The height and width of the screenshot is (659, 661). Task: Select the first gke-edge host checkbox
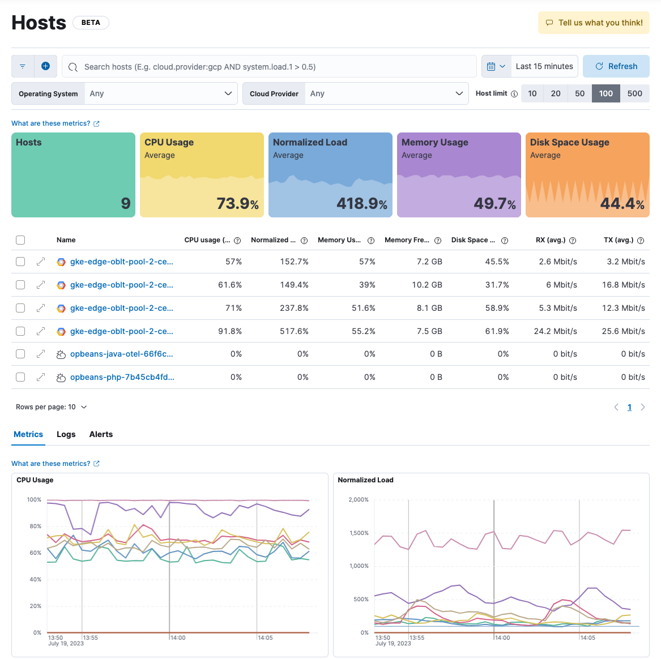20,262
